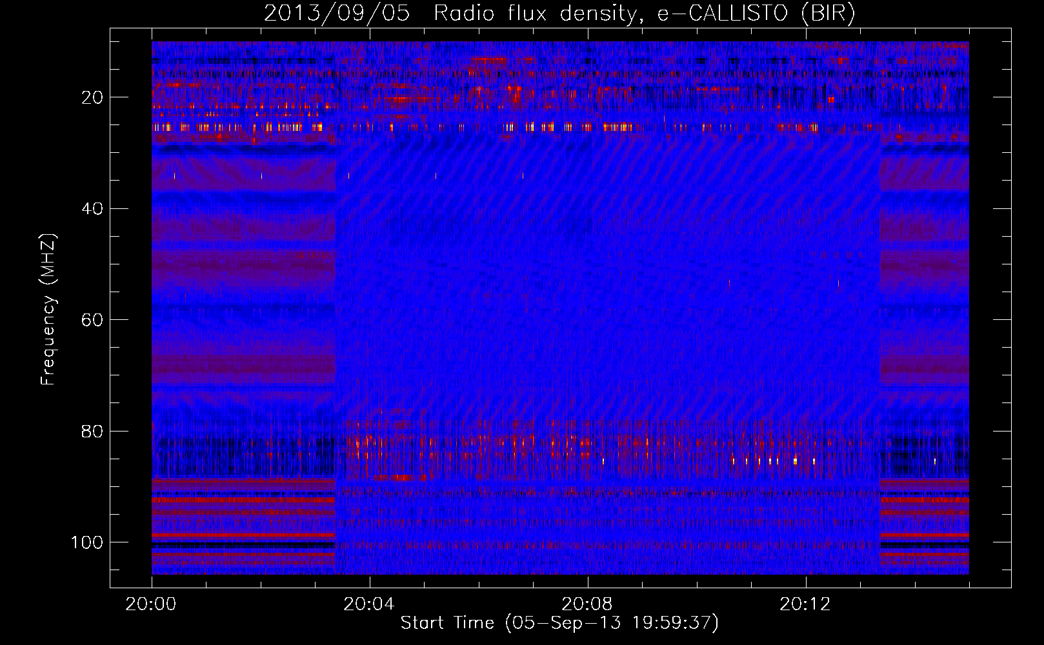Click the 100 MHz frequency tick label
The height and width of the screenshot is (645, 1044).
pos(87,542)
